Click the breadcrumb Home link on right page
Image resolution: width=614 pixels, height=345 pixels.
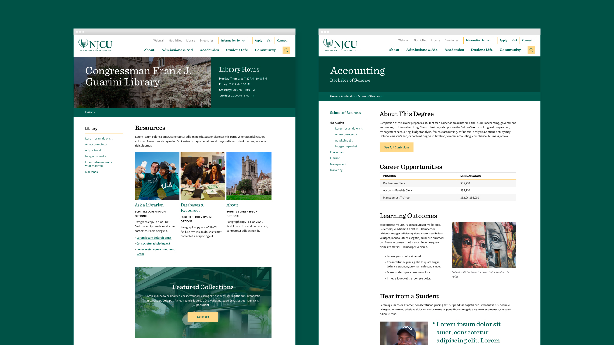(x=334, y=96)
